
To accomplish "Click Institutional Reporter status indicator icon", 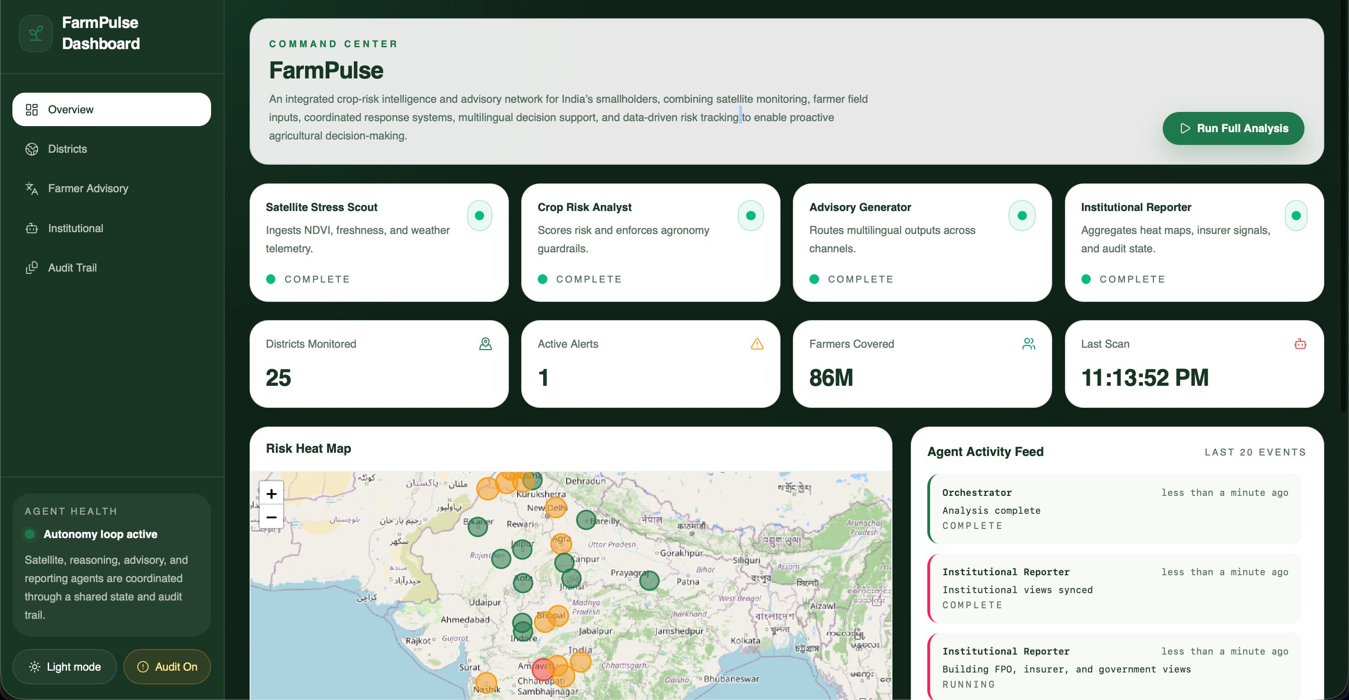I will pos(1296,216).
